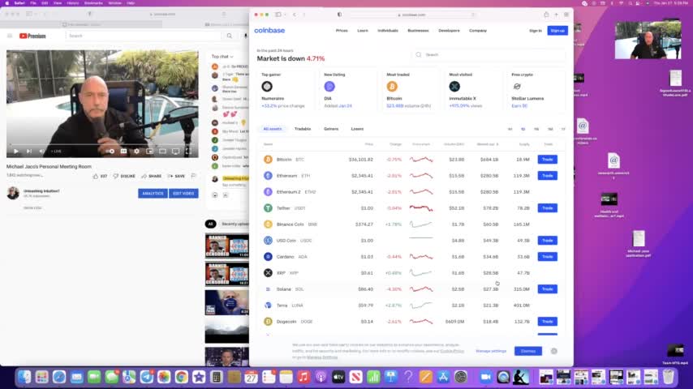Click the Sign in link
The width and height of the screenshot is (693, 389).
536,31
